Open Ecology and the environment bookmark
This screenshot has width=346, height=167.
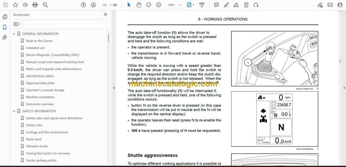pos(47,132)
